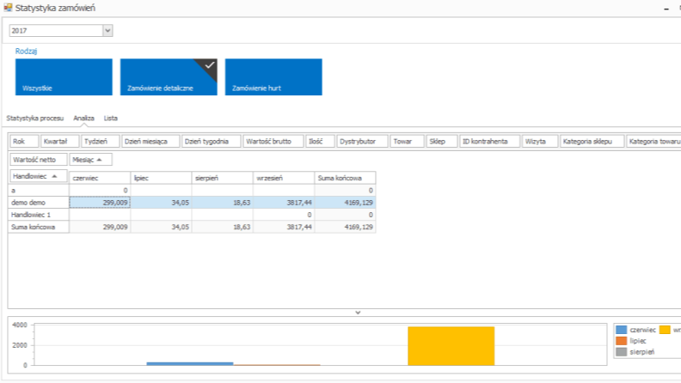Select the Zamówienie hurt tile
681x383 pixels.
273,76
